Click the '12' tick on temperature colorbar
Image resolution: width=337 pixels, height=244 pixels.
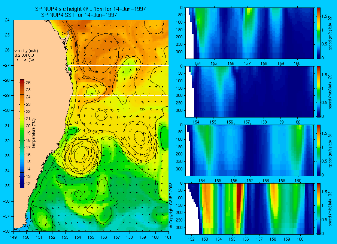pos(28,184)
